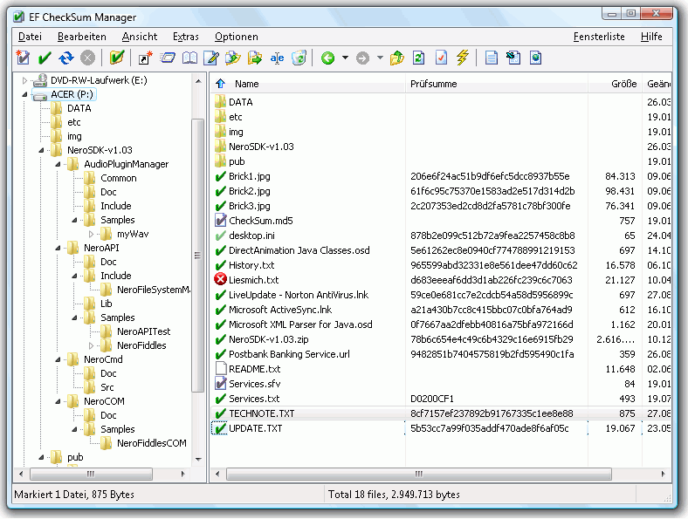Expand the DVD-RW-Laufwerk (E:) drive node

(24, 80)
